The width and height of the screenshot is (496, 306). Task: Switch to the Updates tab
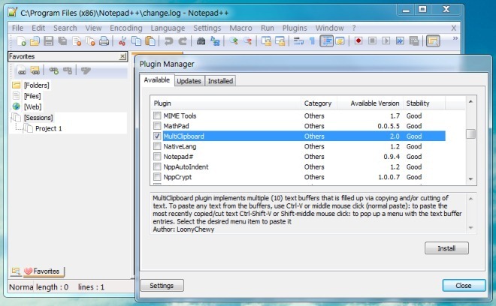pyautogui.click(x=189, y=81)
